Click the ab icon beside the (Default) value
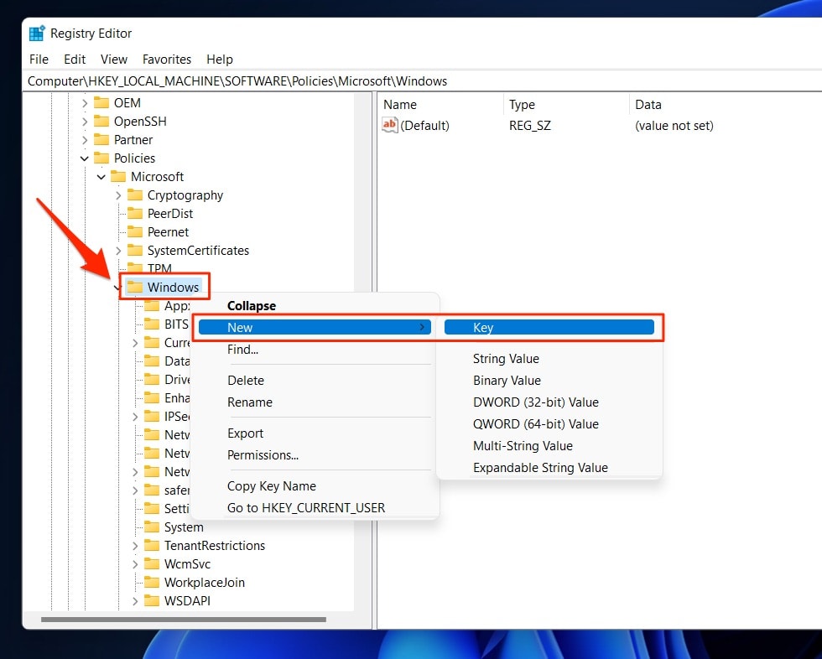 (389, 125)
